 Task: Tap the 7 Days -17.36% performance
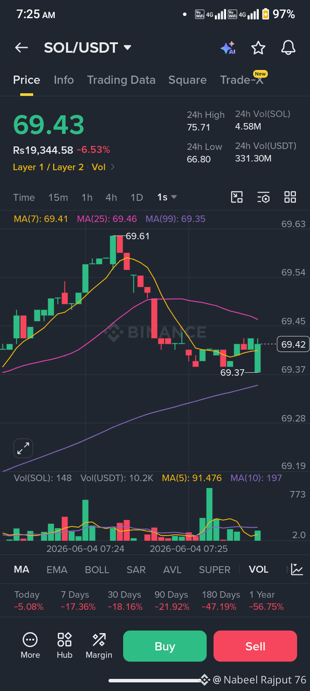click(78, 601)
